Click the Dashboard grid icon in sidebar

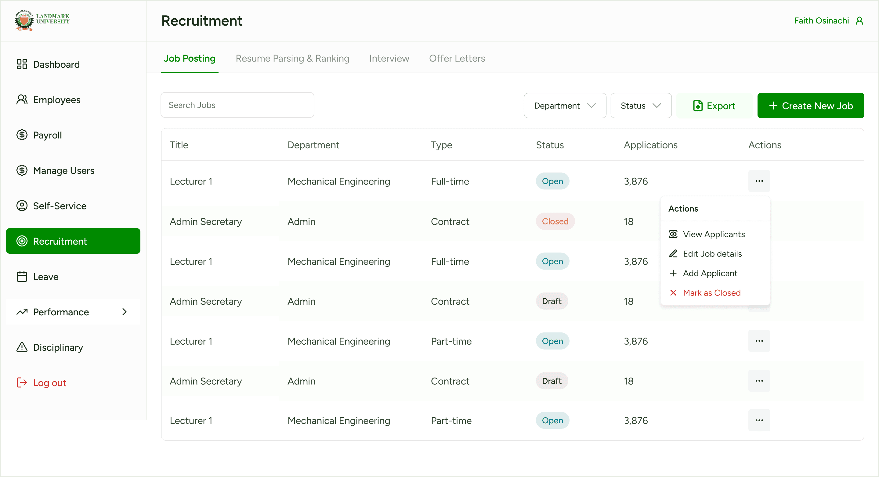click(x=22, y=64)
